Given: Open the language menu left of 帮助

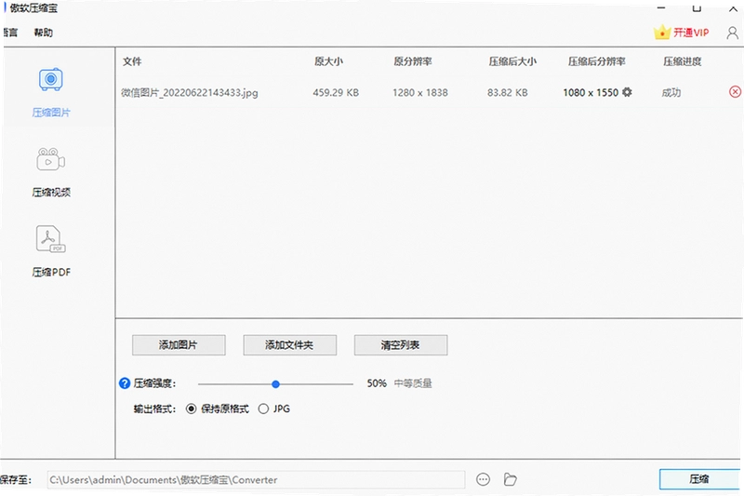Looking at the screenshot, I should [x=9, y=33].
